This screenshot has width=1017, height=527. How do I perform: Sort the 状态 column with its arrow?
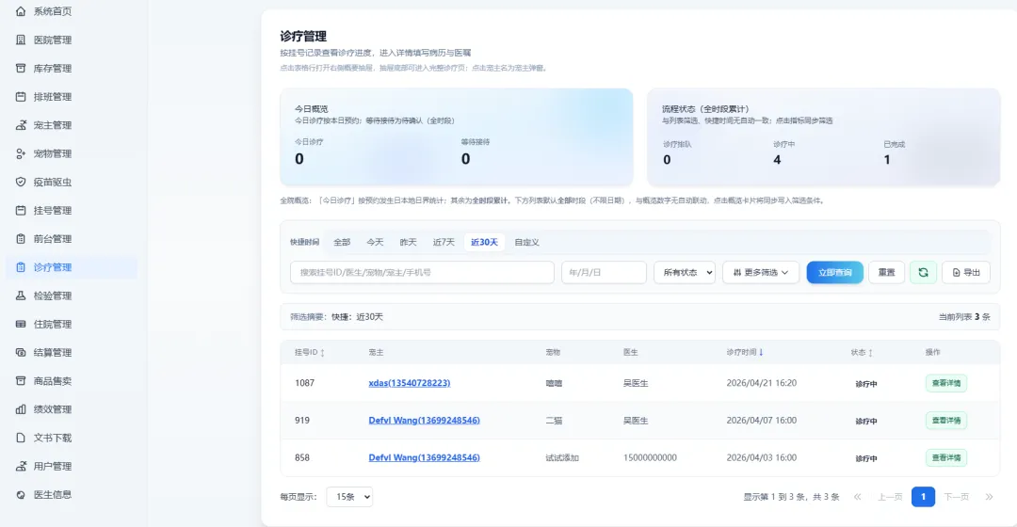click(x=870, y=353)
